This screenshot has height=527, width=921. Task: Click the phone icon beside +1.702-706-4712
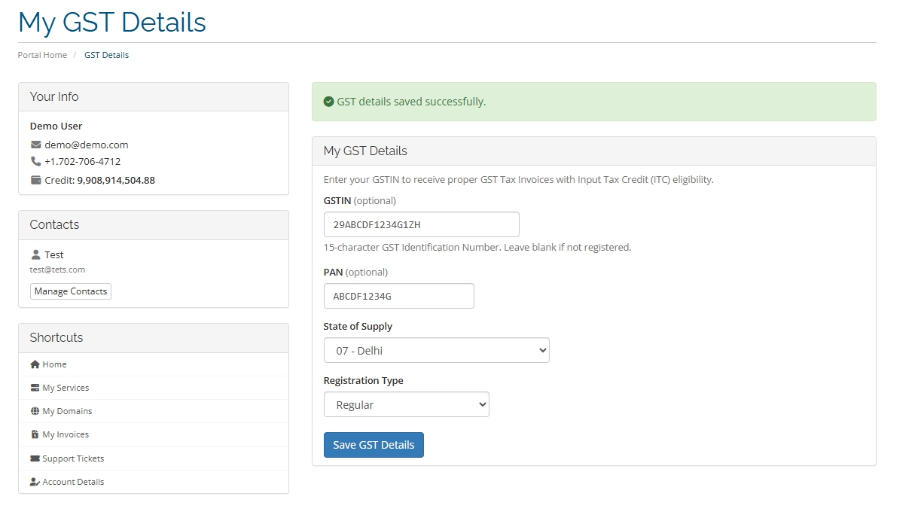(35, 161)
